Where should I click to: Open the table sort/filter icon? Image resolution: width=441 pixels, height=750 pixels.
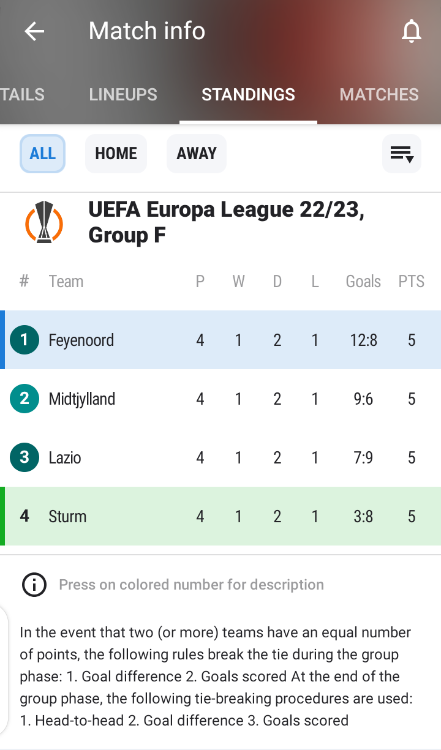pos(402,154)
